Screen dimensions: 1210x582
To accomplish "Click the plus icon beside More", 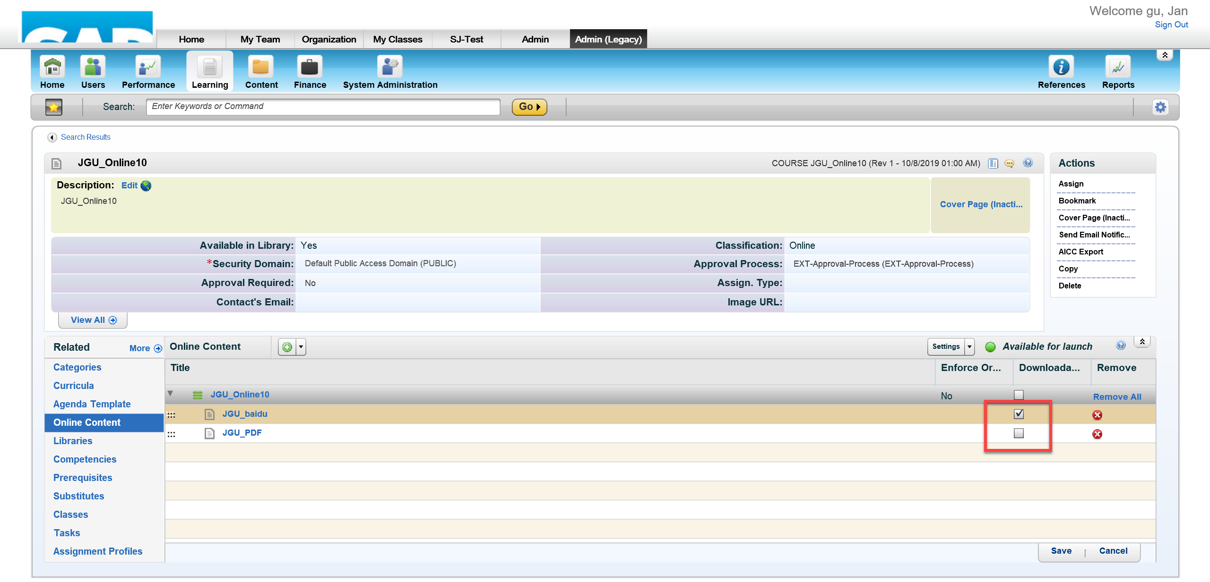I will click(x=158, y=349).
